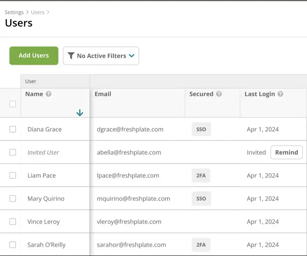Viewport: 307px width, 256px height.
Task: Select the Invited User name cell
Action: [43, 152]
